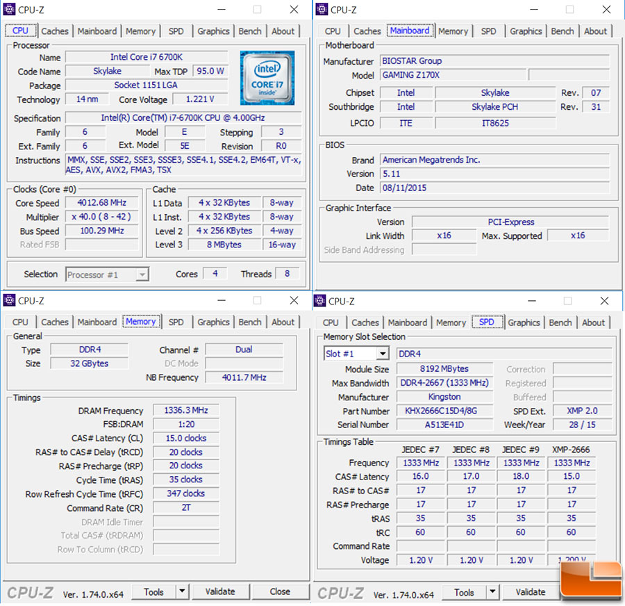Switch to Mainboard tab in CPU window
625x606 pixels.
[97, 31]
